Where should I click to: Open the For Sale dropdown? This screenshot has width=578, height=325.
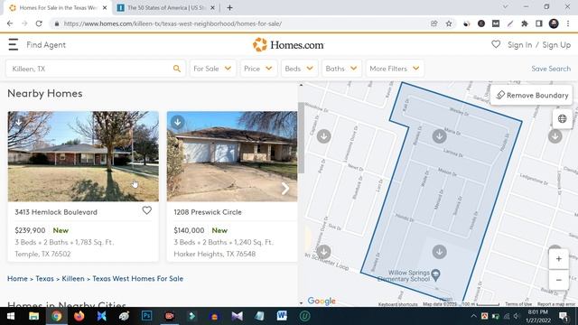(213, 69)
